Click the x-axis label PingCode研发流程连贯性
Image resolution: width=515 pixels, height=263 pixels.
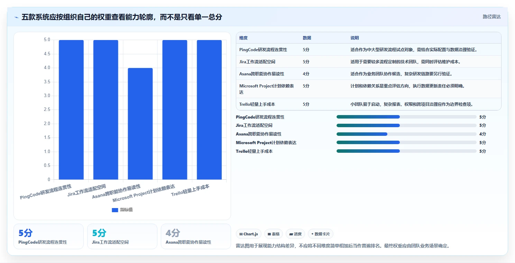[46, 192]
